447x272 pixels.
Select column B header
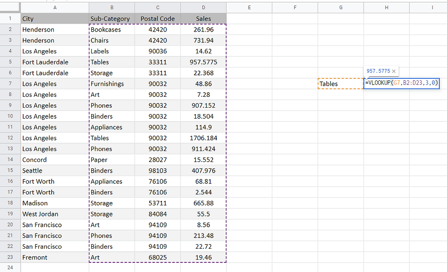pyautogui.click(x=112, y=8)
